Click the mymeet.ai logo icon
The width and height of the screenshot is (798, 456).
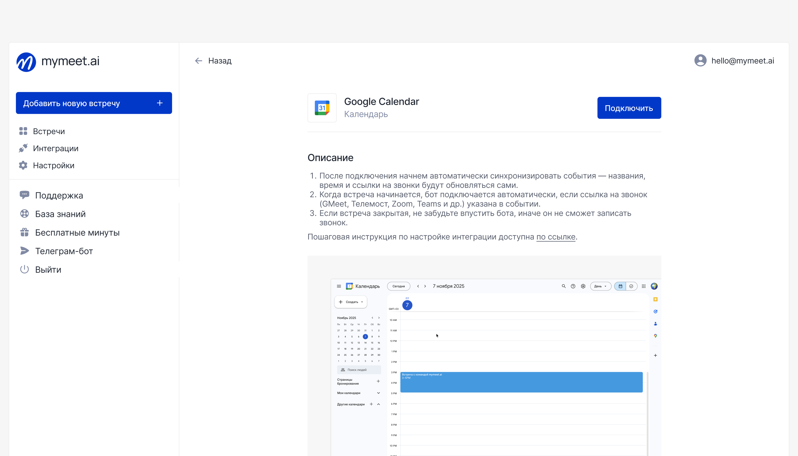point(26,62)
